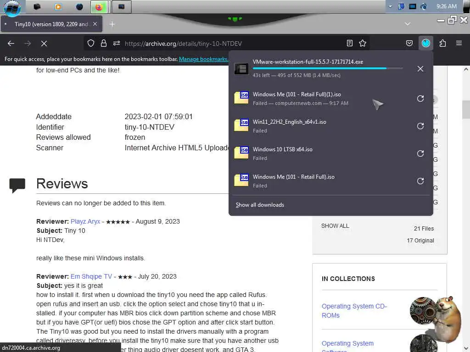Open Firefox icon in the taskbar
Screen dimensions: 470x352
[99, 7]
